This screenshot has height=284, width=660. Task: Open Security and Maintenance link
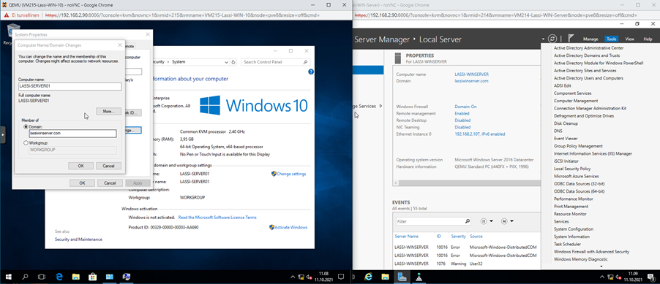[78, 239]
